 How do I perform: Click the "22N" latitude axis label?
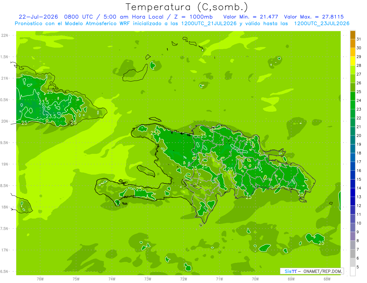5,35
